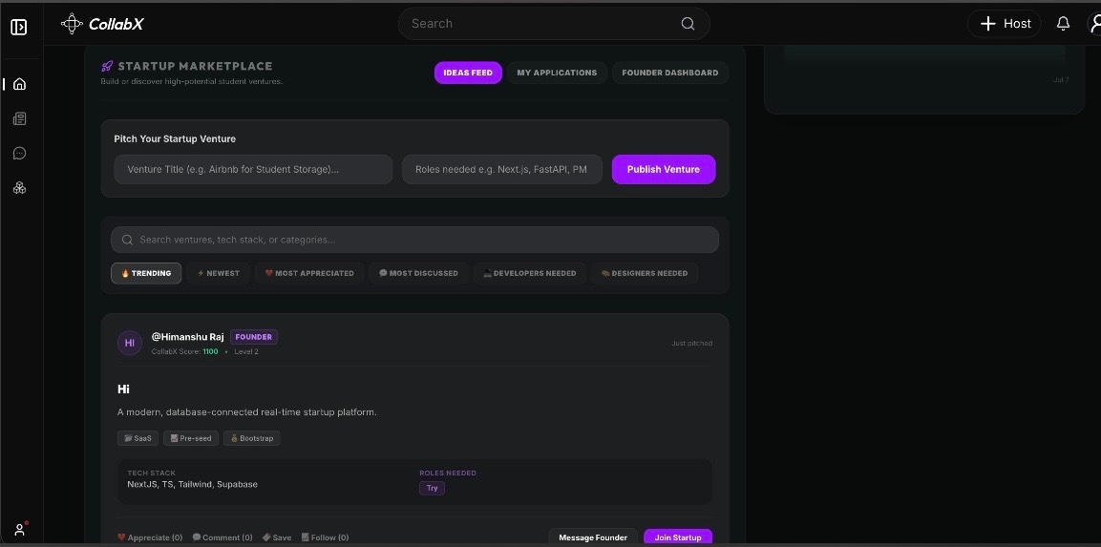Click the CollabX logo
The width and height of the screenshot is (1101, 547).
102,24
